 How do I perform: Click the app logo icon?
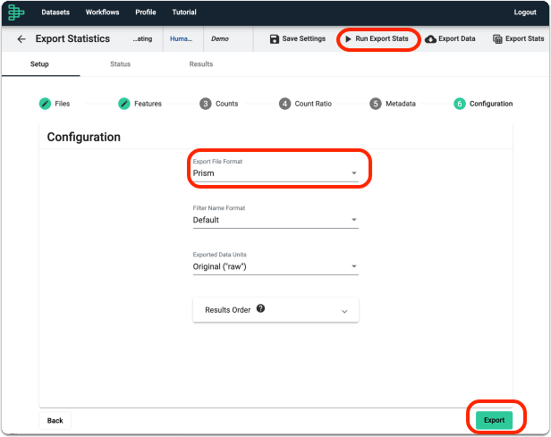(16, 12)
